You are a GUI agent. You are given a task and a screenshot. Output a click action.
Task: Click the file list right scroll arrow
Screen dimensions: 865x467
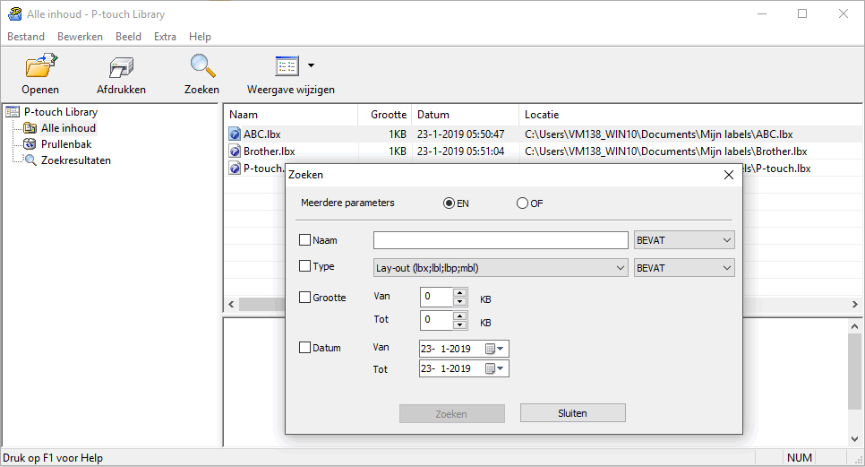coord(854,304)
